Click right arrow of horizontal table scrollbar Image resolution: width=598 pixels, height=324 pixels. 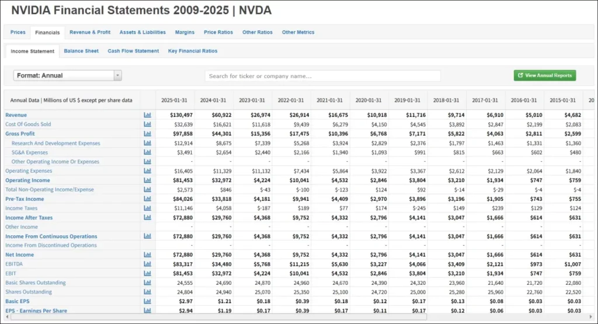pos(591,317)
